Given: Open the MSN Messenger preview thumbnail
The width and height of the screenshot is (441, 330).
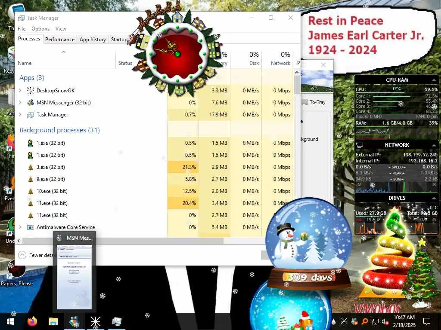Looking at the screenshot, I should [x=74, y=277].
